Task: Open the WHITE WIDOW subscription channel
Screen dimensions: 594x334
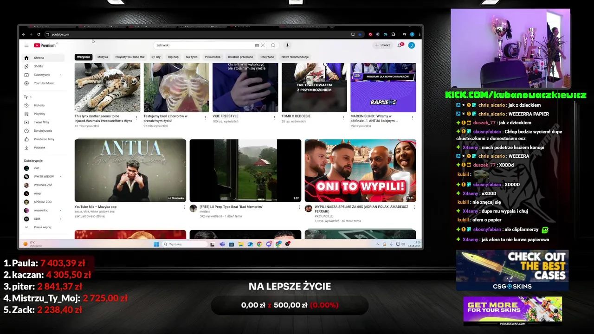Action: tap(43, 177)
